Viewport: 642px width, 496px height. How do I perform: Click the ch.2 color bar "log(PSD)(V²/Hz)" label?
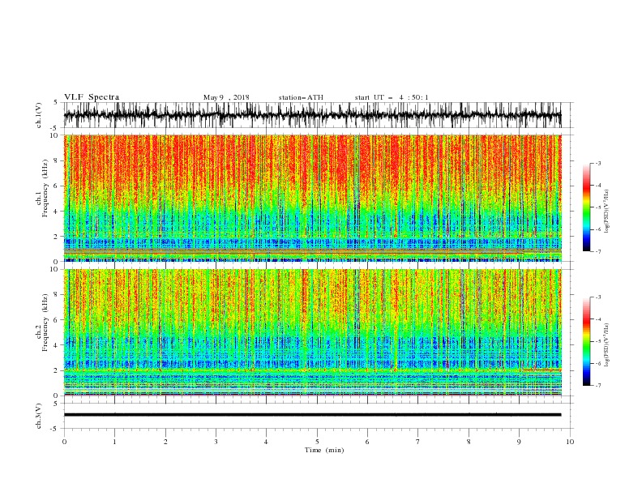tap(606, 345)
